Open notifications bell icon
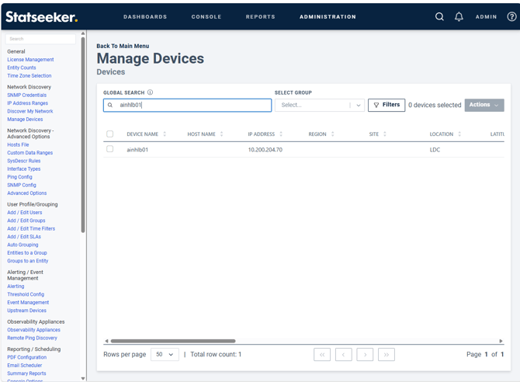Image resolution: width=520 pixels, height=382 pixels. point(459,16)
